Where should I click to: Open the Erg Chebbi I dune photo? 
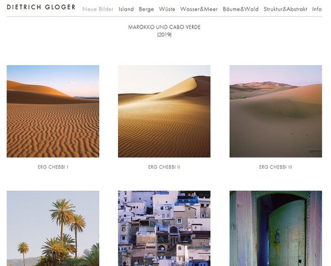53,111
